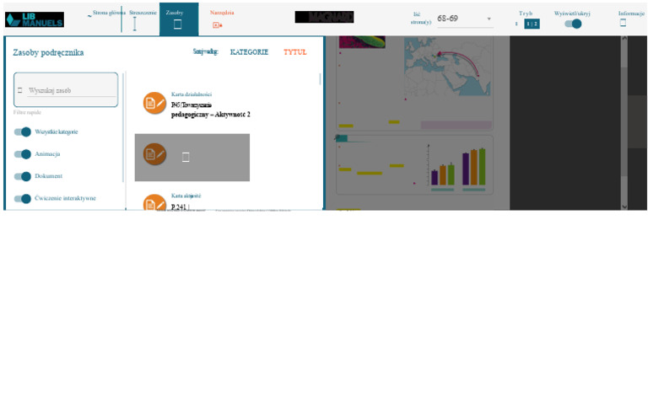Click the Zasoby tab icon
The width and height of the screenshot is (648, 408).
(x=178, y=24)
